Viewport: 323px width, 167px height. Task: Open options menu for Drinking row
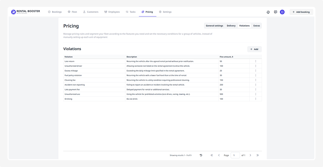(x=256, y=99)
